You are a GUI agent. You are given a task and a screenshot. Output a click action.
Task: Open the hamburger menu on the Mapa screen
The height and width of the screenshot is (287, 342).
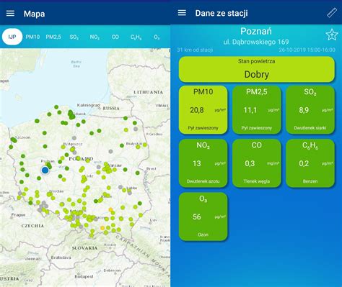click(x=10, y=14)
